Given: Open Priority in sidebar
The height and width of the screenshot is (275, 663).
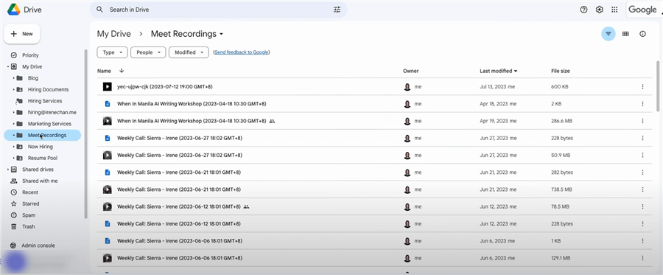Looking at the screenshot, I should (30, 55).
